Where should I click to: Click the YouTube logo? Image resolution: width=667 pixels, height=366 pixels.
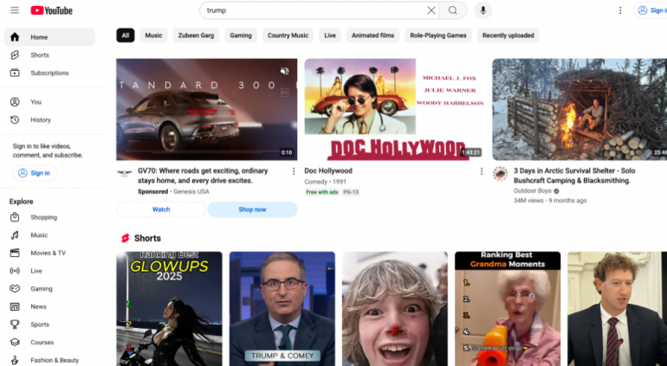51,10
